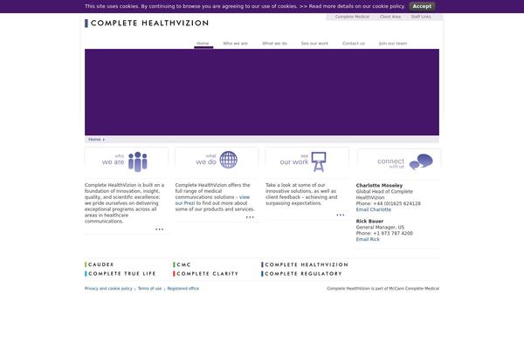Viewport: 524px width, 349px height.
Task: Open the Complete Medical top link
Action: coord(352,17)
